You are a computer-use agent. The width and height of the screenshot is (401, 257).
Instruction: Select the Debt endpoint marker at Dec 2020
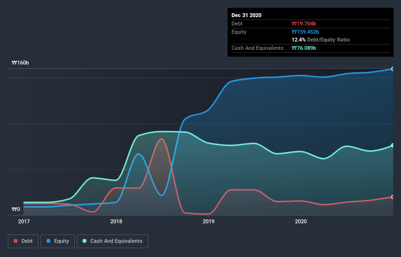click(x=393, y=197)
